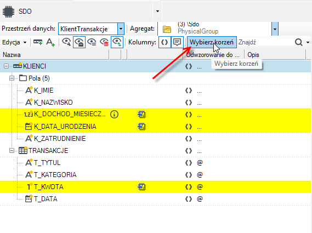312x233 pixels.
Task: Click the mapping brackets icon for K_DATA_URODZENIA
Action: [x=189, y=127]
